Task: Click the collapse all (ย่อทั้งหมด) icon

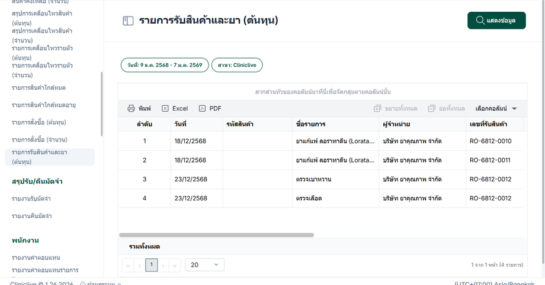Action: tap(431, 109)
